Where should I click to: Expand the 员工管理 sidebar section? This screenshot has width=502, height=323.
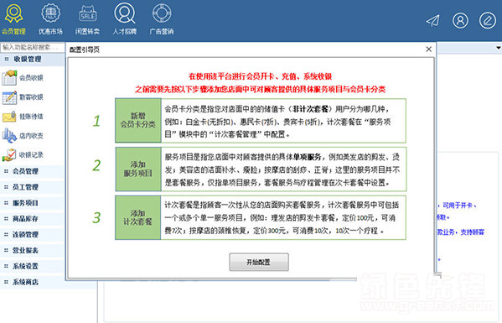pos(32,187)
